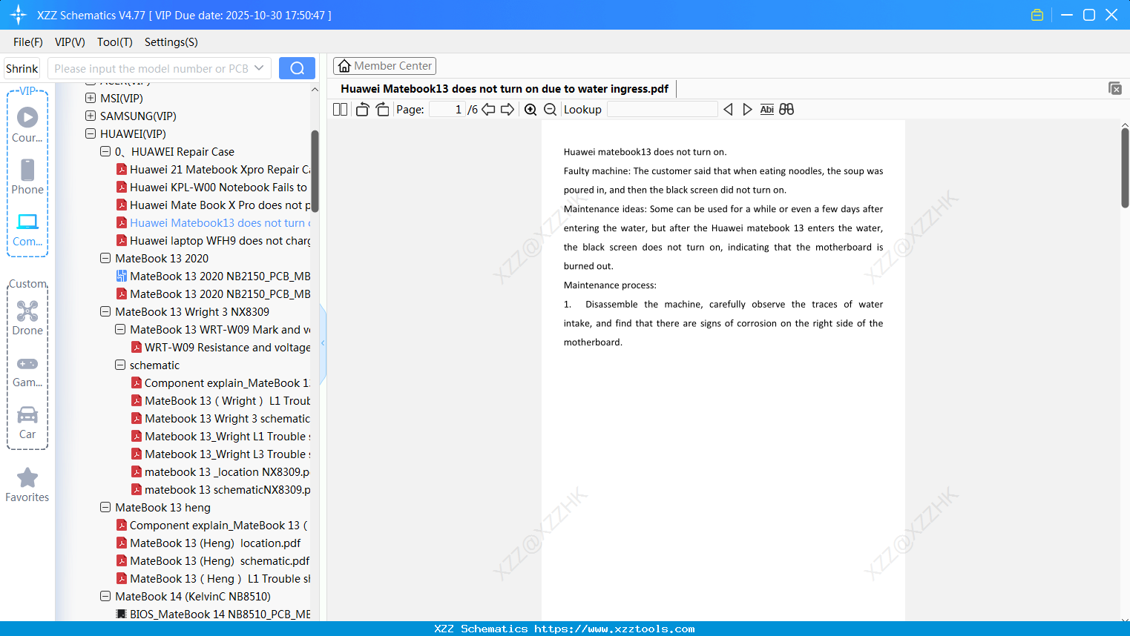This screenshot has width=1130, height=636.
Task: Click the blue search magnifier button
Action: pyautogui.click(x=297, y=68)
